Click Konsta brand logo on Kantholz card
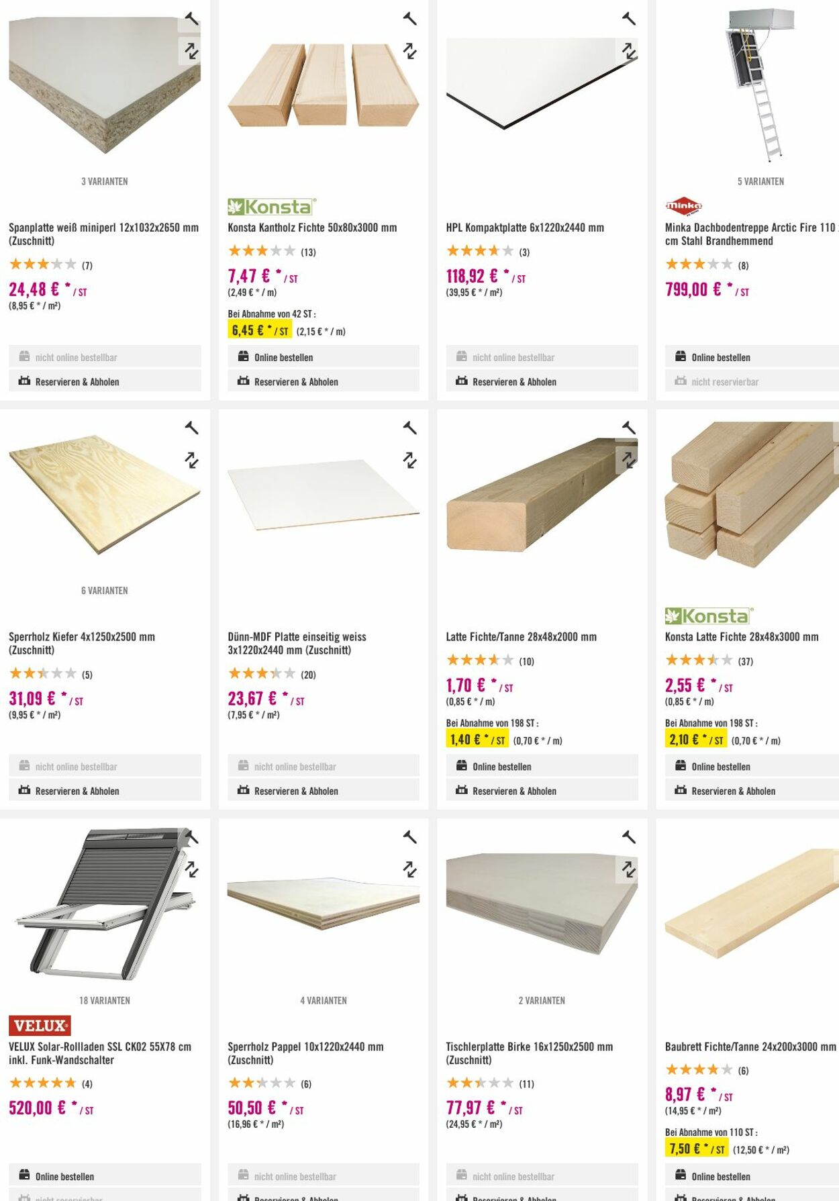 coord(272,207)
